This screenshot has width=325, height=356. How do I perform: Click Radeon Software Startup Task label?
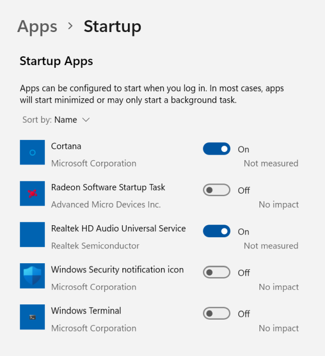click(108, 187)
